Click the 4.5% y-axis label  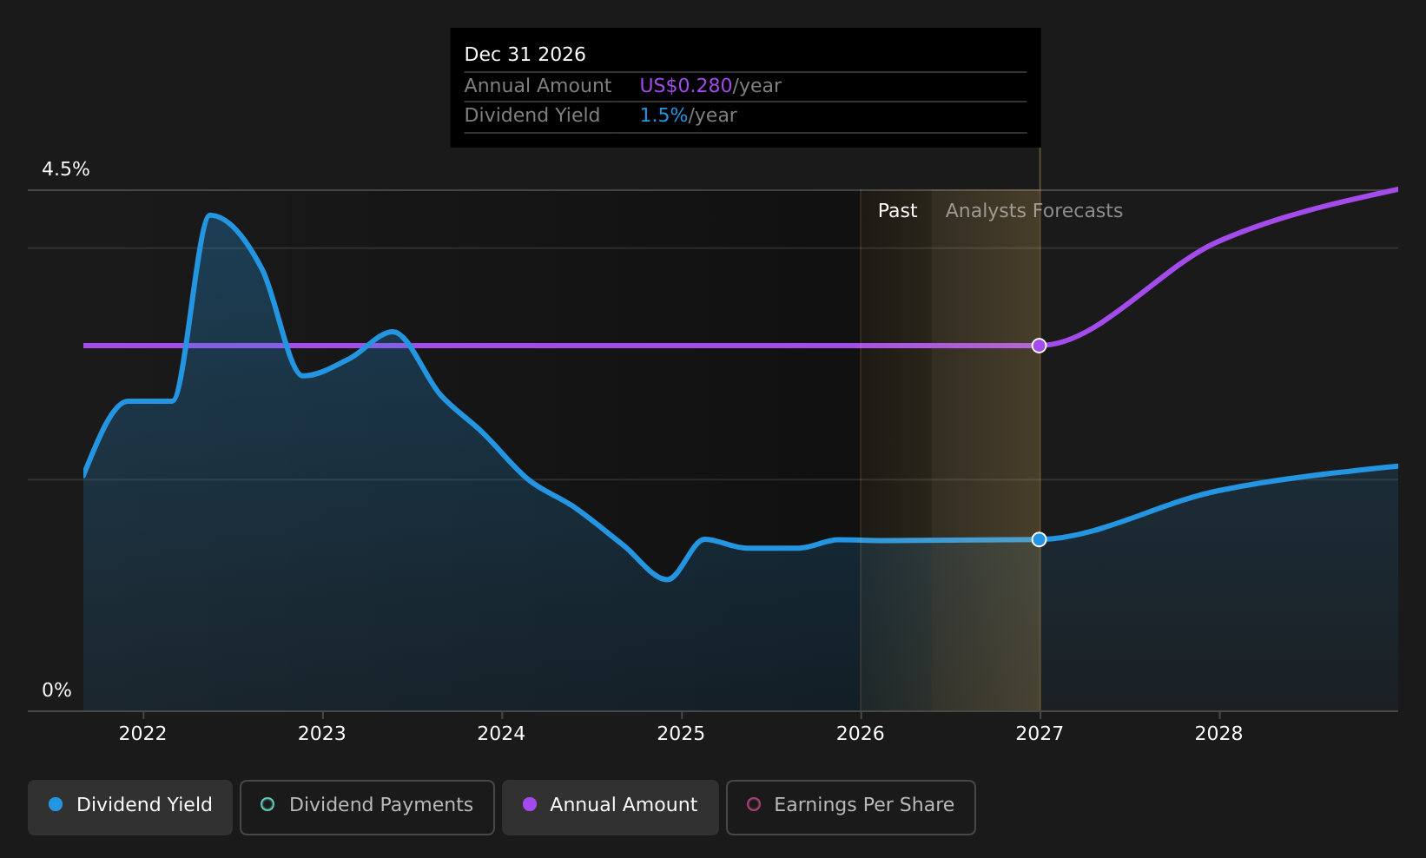click(66, 169)
